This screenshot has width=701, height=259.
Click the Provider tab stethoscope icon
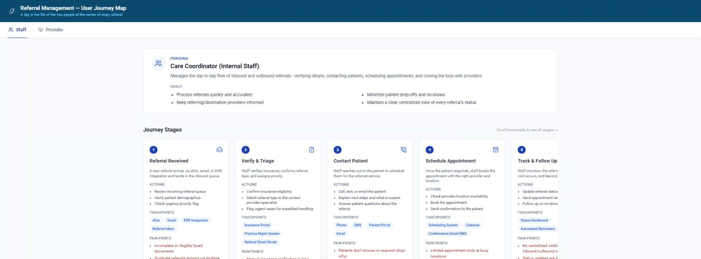(41, 30)
